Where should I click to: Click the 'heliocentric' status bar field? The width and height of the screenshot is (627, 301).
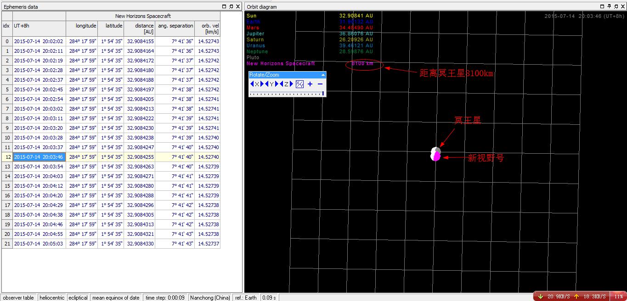pyautogui.click(x=52, y=298)
